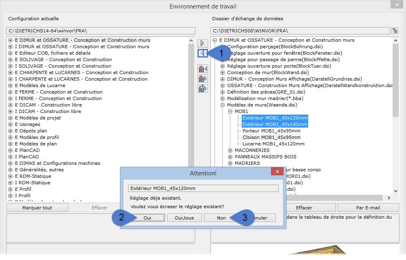Close the Attention dialog with red X
Viewport: 406px width, 260px height.
pos(277,172)
